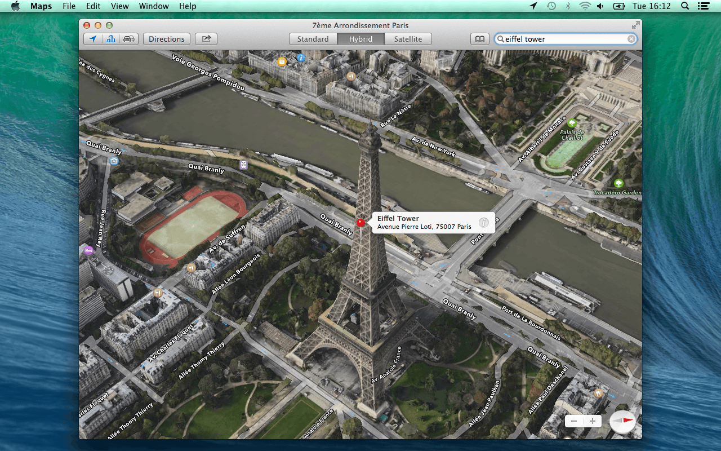Click the Tue 16:12 clock
The height and width of the screenshot is (451, 721).
pos(652,6)
